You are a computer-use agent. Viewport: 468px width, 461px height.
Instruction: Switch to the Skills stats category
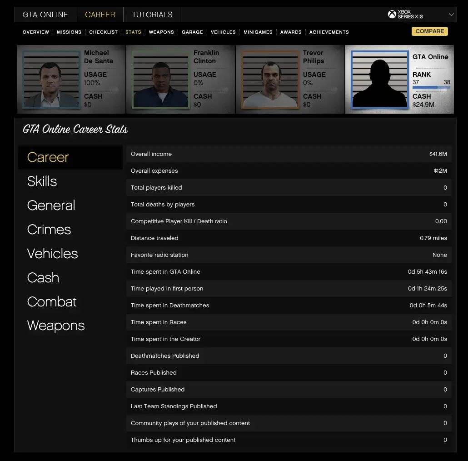pos(42,181)
